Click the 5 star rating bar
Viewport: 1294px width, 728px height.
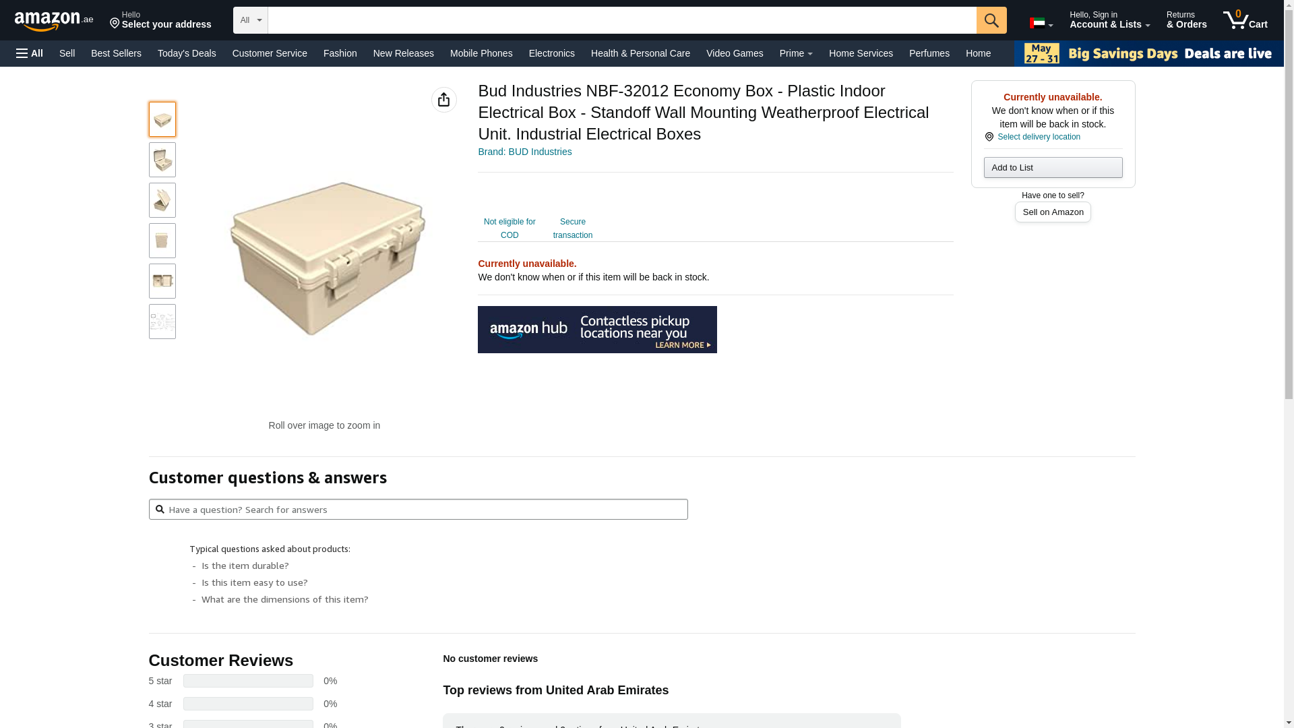click(248, 681)
